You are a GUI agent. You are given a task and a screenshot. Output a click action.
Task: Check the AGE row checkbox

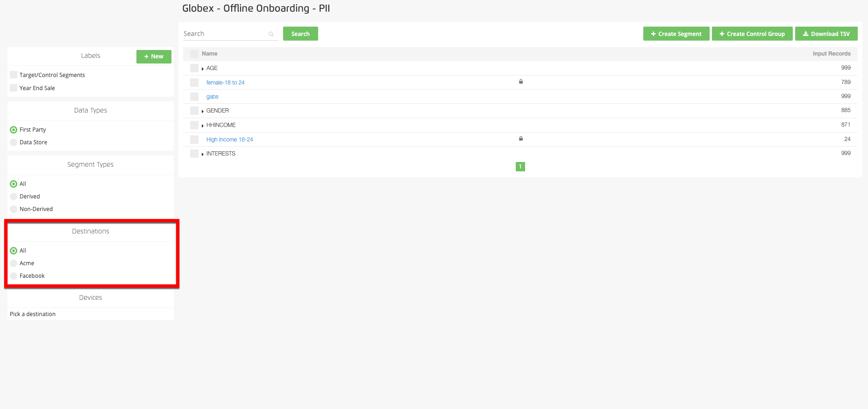[x=194, y=68]
